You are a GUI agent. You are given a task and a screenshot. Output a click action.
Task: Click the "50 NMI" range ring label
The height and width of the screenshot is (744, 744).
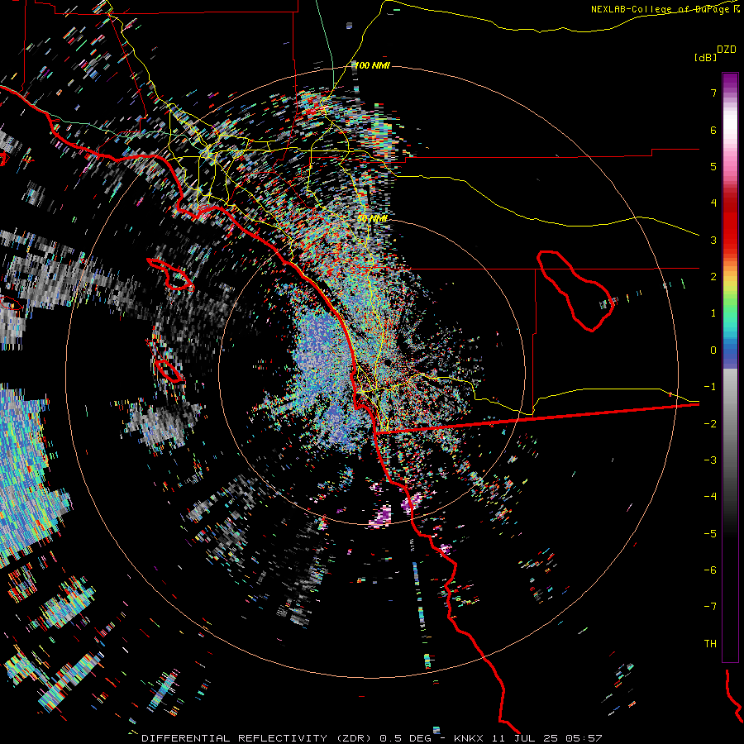point(372,219)
